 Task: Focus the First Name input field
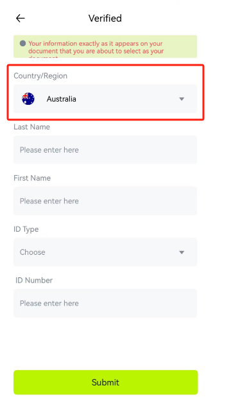click(105, 201)
